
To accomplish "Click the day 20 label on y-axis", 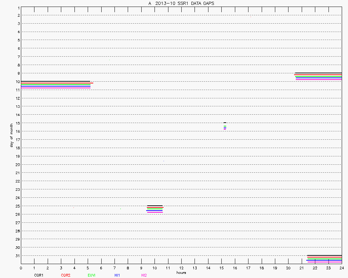I will 17,165.
